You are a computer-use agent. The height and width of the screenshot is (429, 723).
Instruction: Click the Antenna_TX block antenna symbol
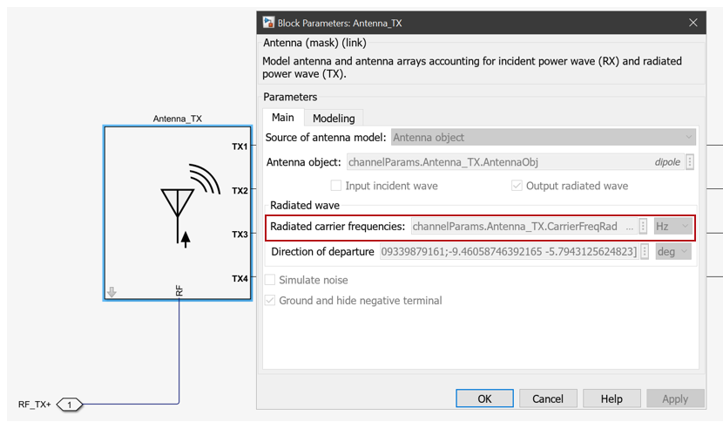[x=191, y=206]
